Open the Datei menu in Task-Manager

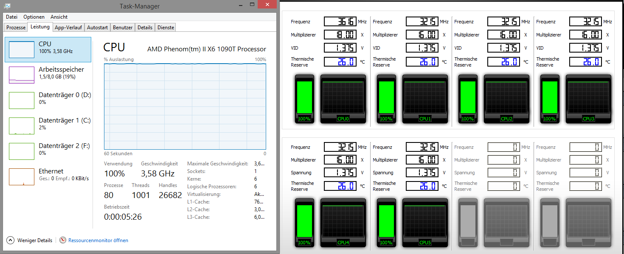click(x=12, y=17)
